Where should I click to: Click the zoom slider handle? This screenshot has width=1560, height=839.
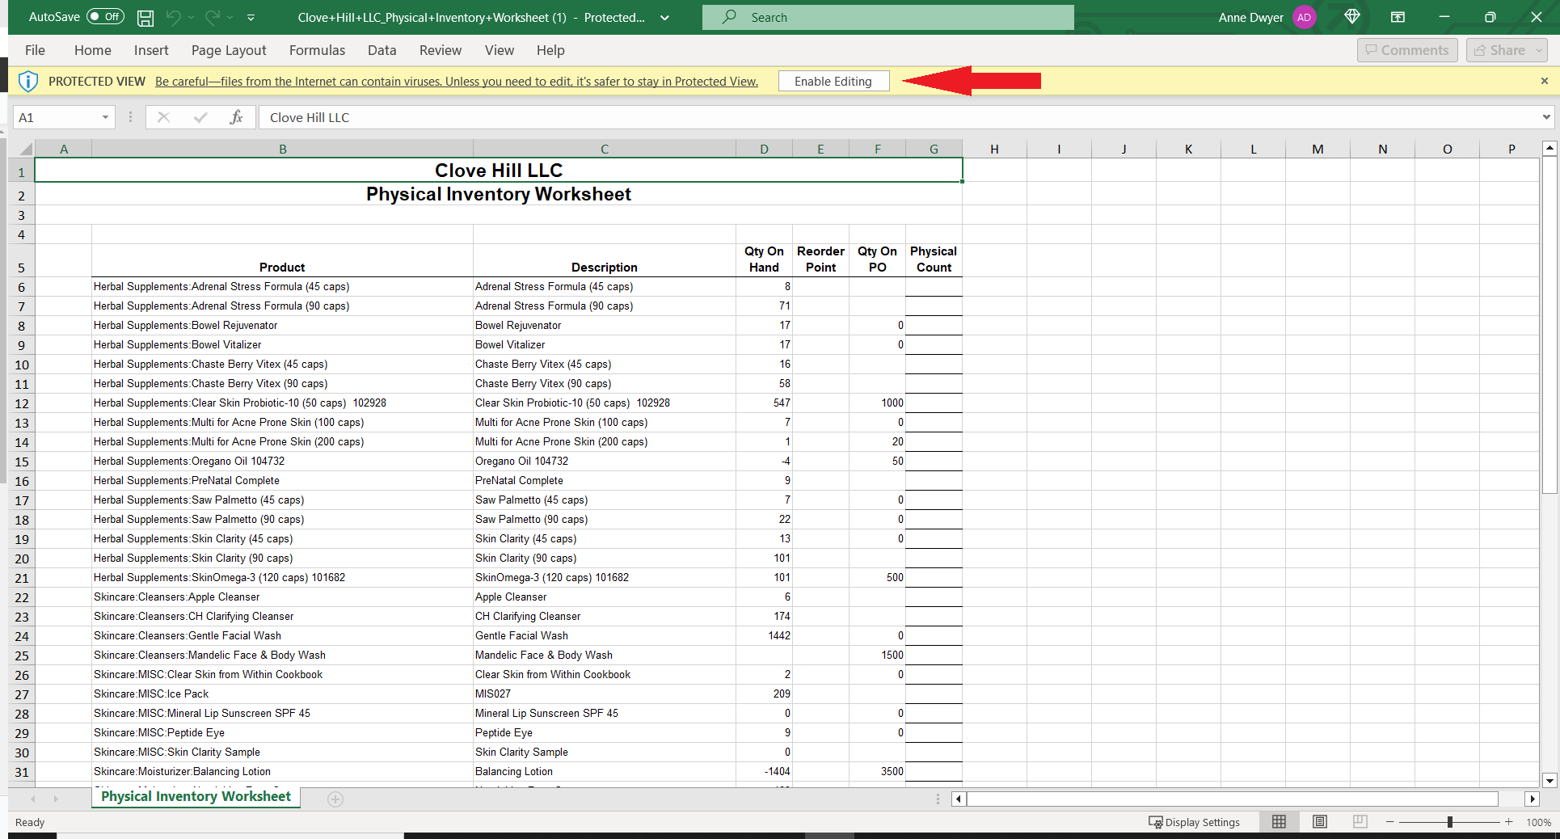(1450, 821)
